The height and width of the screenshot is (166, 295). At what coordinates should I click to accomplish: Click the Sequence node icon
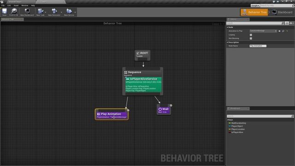tap(126, 72)
